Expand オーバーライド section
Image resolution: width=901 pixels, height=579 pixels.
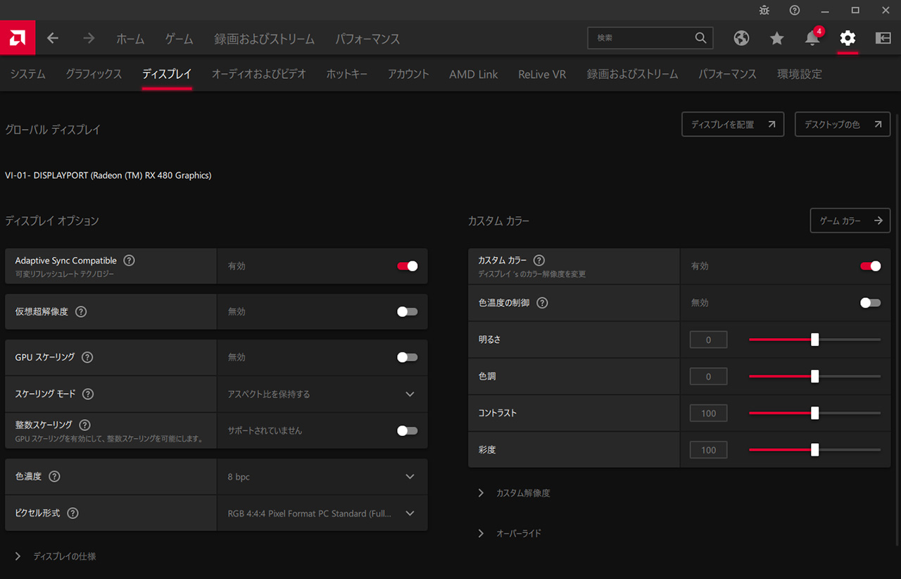point(510,533)
